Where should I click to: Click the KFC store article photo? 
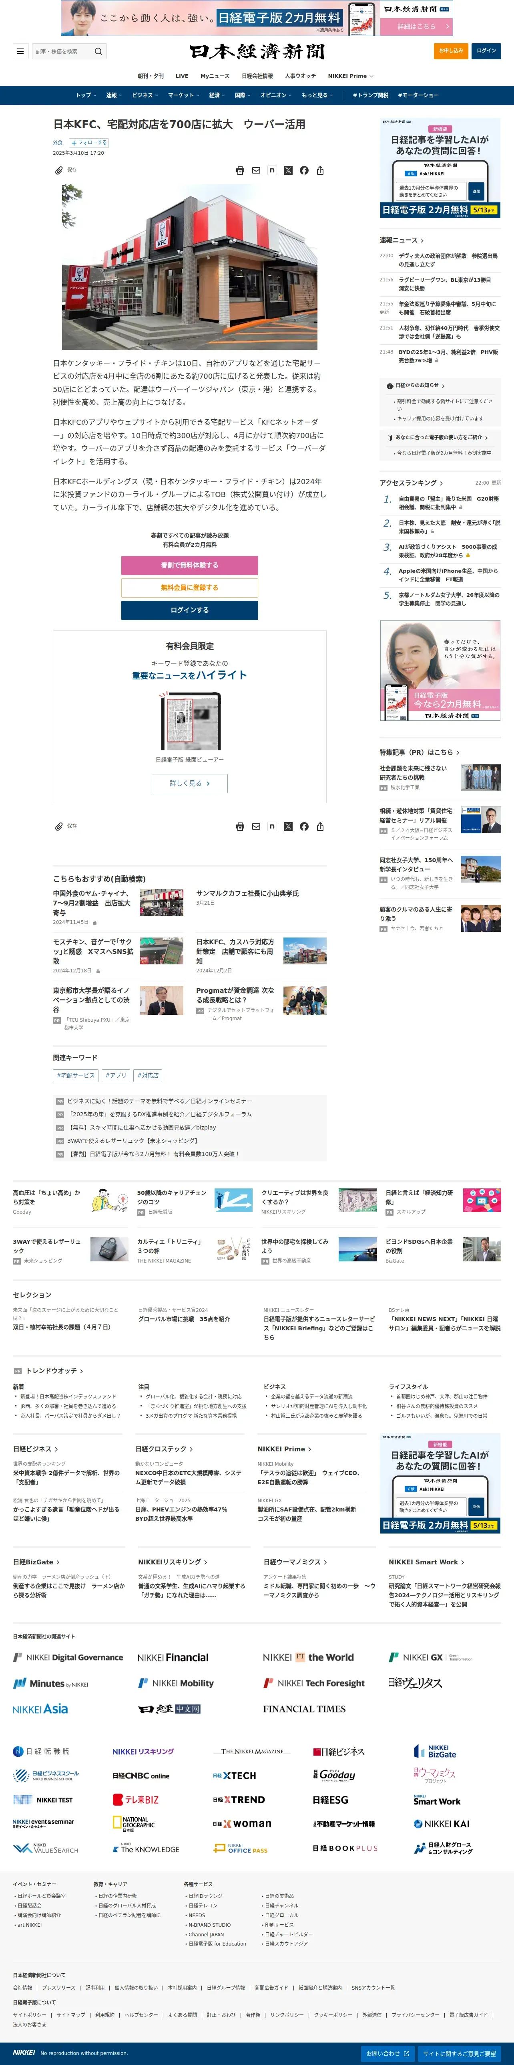[x=190, y=267]
